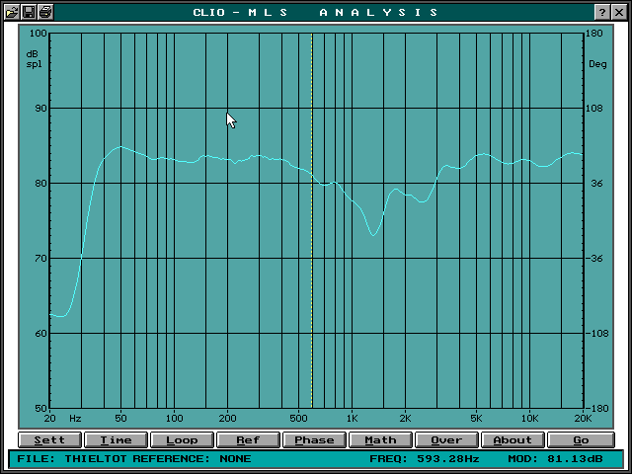Open the Sett settings button
632x474 pixels.
pos(49,439)
